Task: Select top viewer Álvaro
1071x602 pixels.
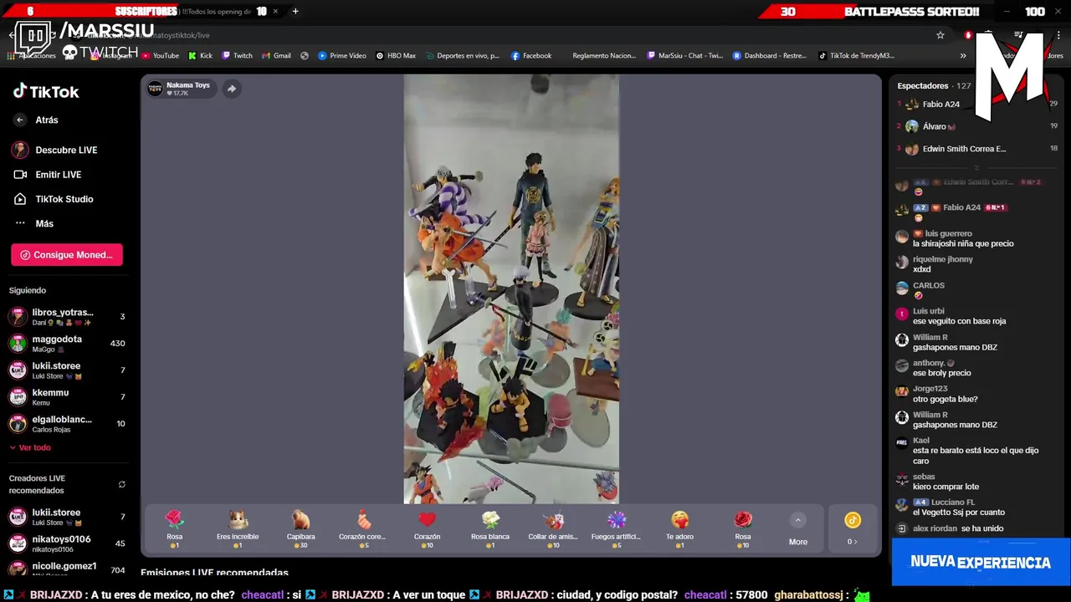Action: 940,126
